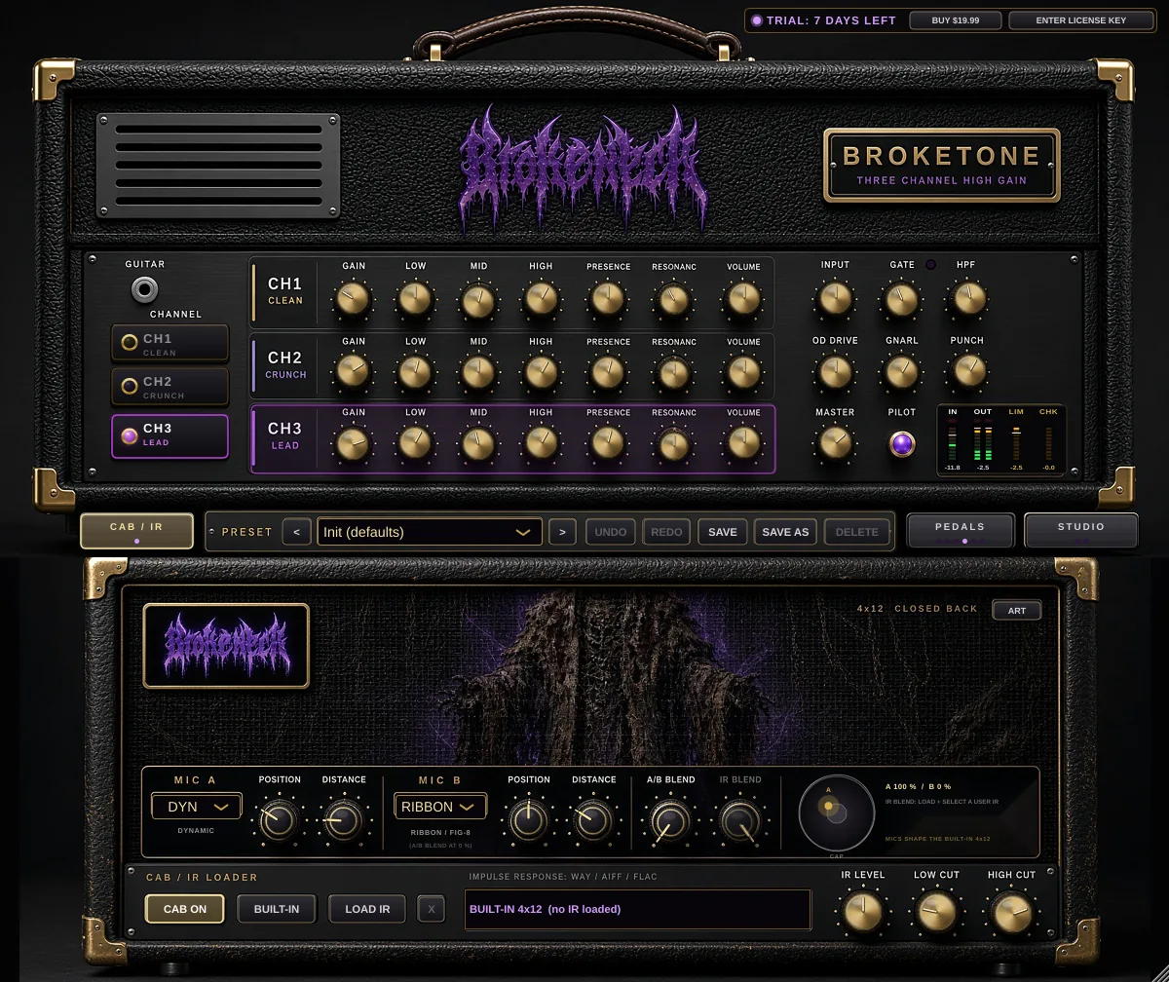Click the HIGH CUT knob
Screen dimensions: 1169x982
[1011, 913]
